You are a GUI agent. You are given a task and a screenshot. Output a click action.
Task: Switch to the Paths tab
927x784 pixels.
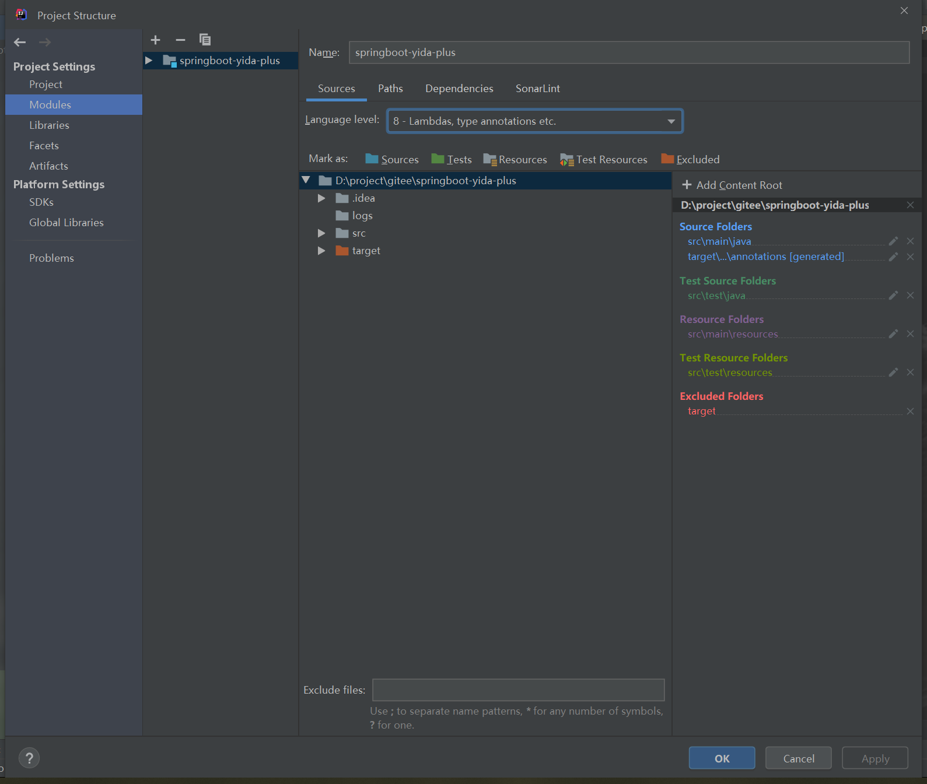point(390,89)
